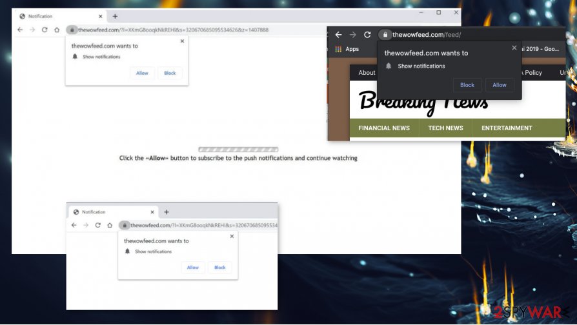Click striped progress bar on page

tap(238, 149)
